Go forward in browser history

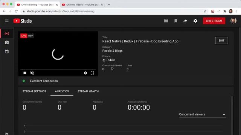pyautogui.click(x=10, y=11)
